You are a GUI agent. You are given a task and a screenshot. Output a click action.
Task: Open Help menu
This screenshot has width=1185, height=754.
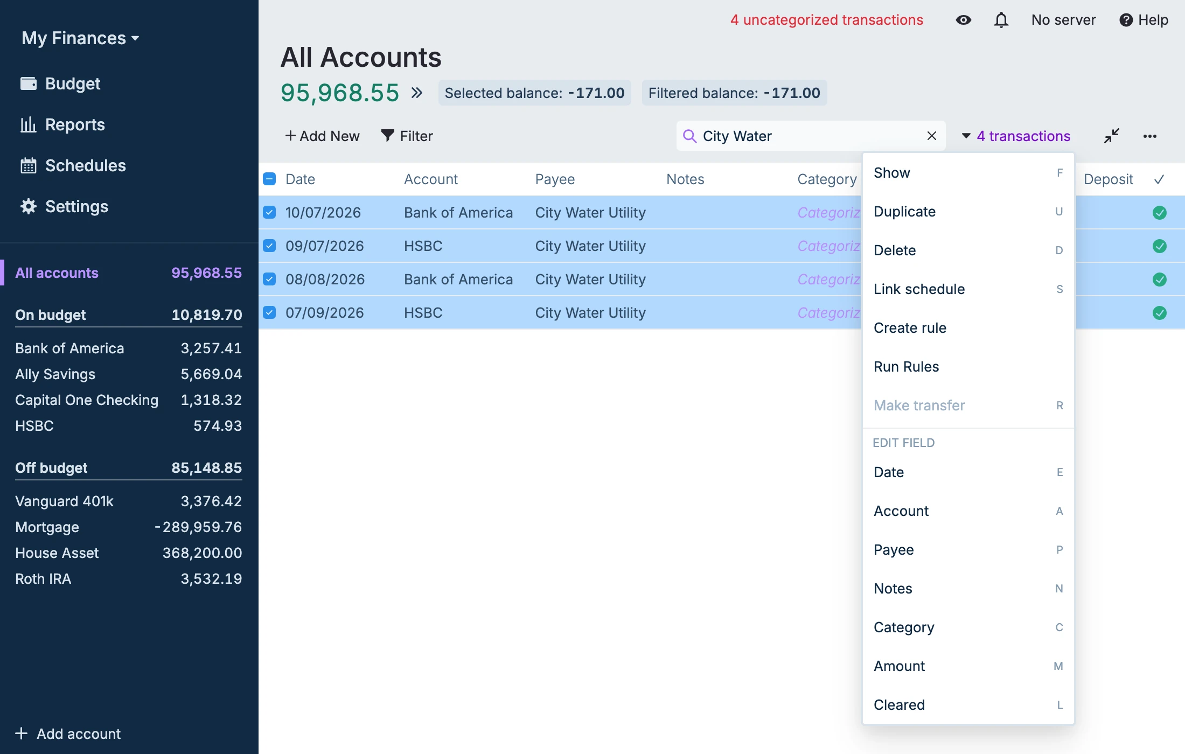(x=1144, y=20)
